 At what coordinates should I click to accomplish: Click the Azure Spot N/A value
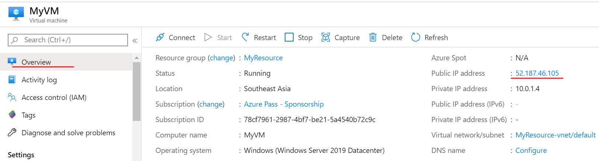pyautogui.click(x=522, y=58)
